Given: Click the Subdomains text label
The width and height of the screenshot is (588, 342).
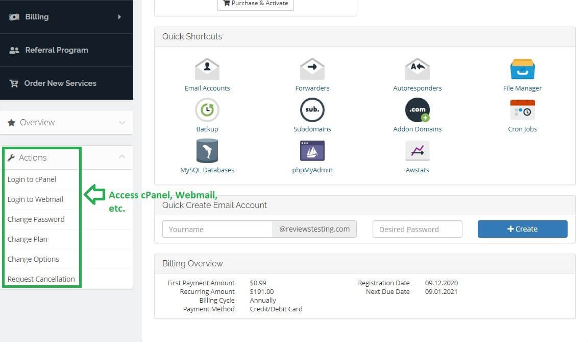Looking at the screenshot, I should point(312,129).
